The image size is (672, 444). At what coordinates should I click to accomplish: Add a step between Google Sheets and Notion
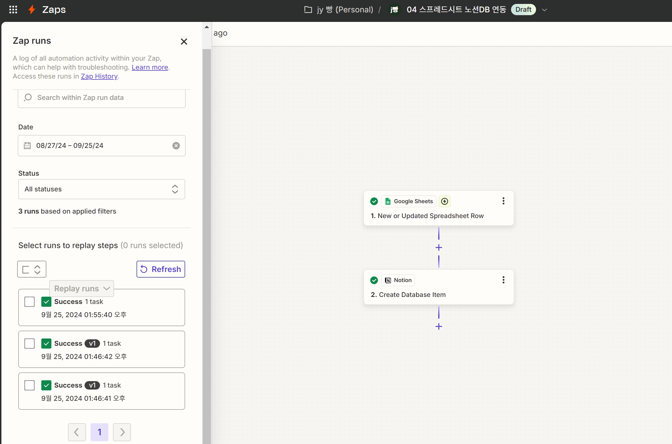point(439,248)
